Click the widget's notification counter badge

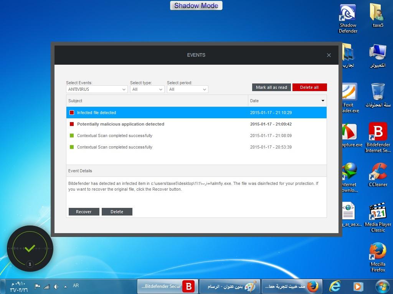30,264
